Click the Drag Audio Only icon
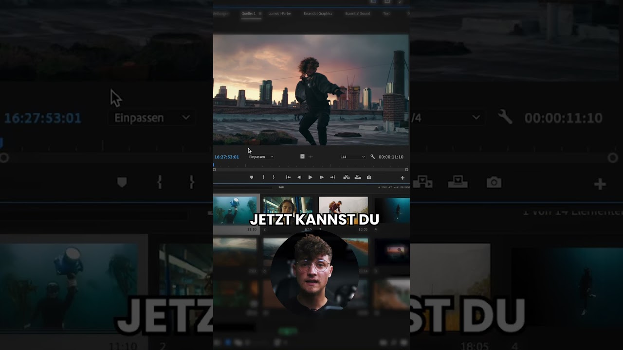 (311, 157)
